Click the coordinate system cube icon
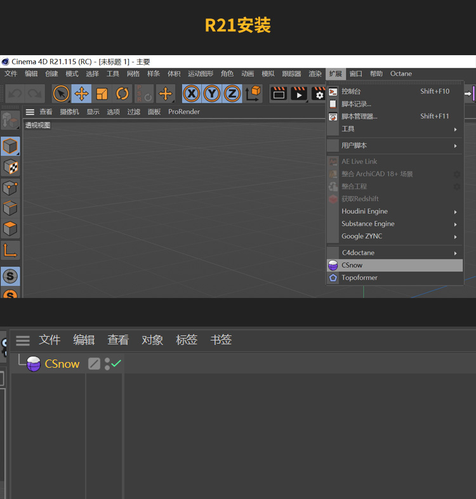476x499 pixels. (x=253, y=94)
